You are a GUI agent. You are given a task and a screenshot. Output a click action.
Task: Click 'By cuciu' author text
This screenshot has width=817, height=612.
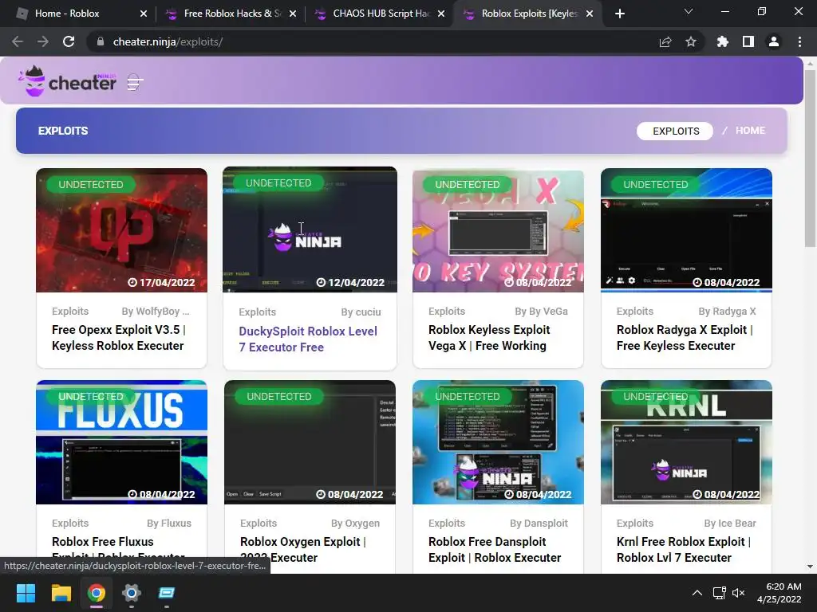(x=361, y=312)
